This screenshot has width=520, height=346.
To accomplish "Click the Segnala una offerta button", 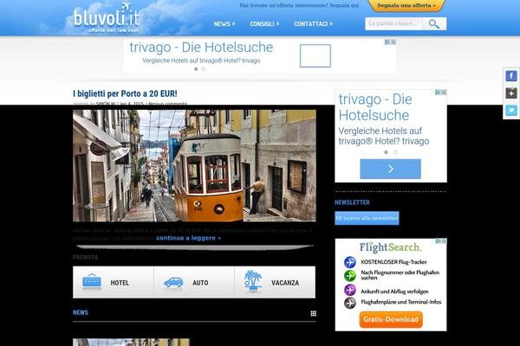I will tap(406, 6).
